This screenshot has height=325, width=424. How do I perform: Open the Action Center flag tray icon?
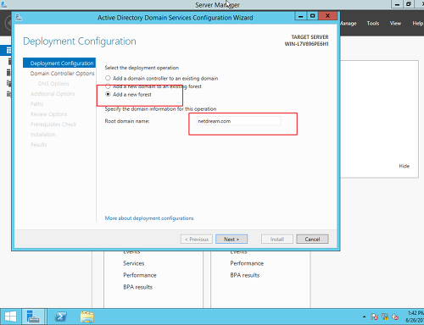[375, 317]
